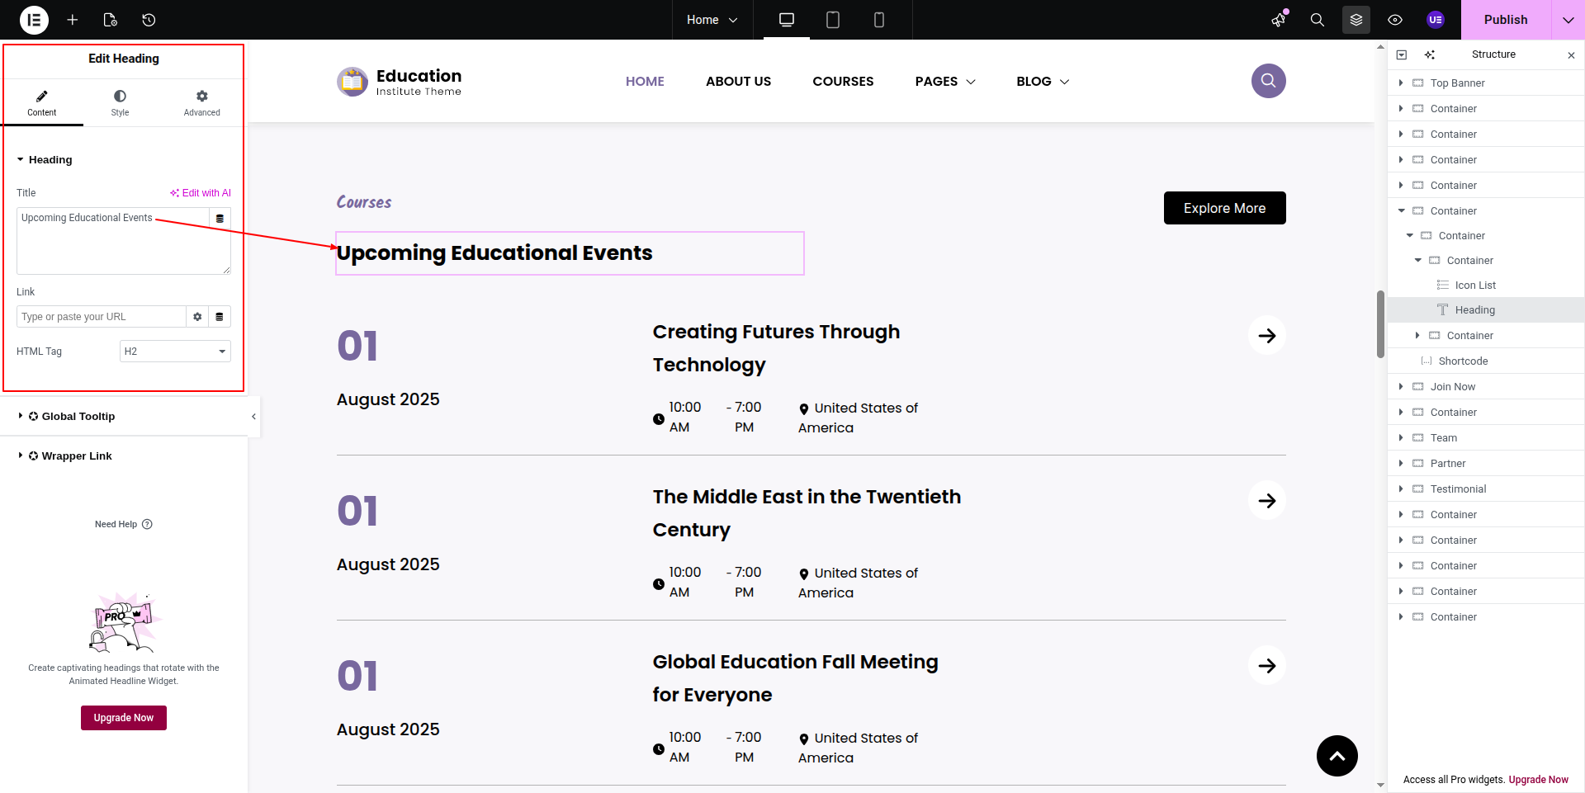This screenshot has width=1585, height=793.
Task: Expand the Global Tooltip section
Action: tap(78, 417)
